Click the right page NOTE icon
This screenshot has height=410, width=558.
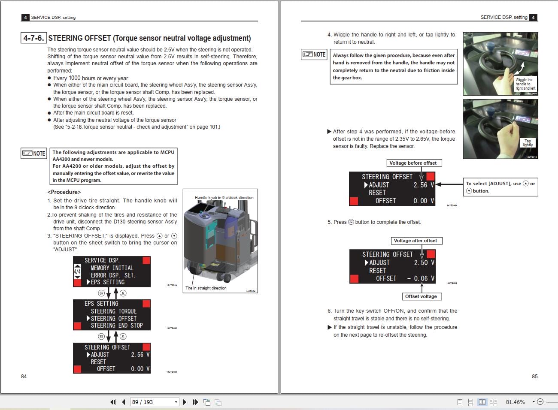(x=314, y=54)
